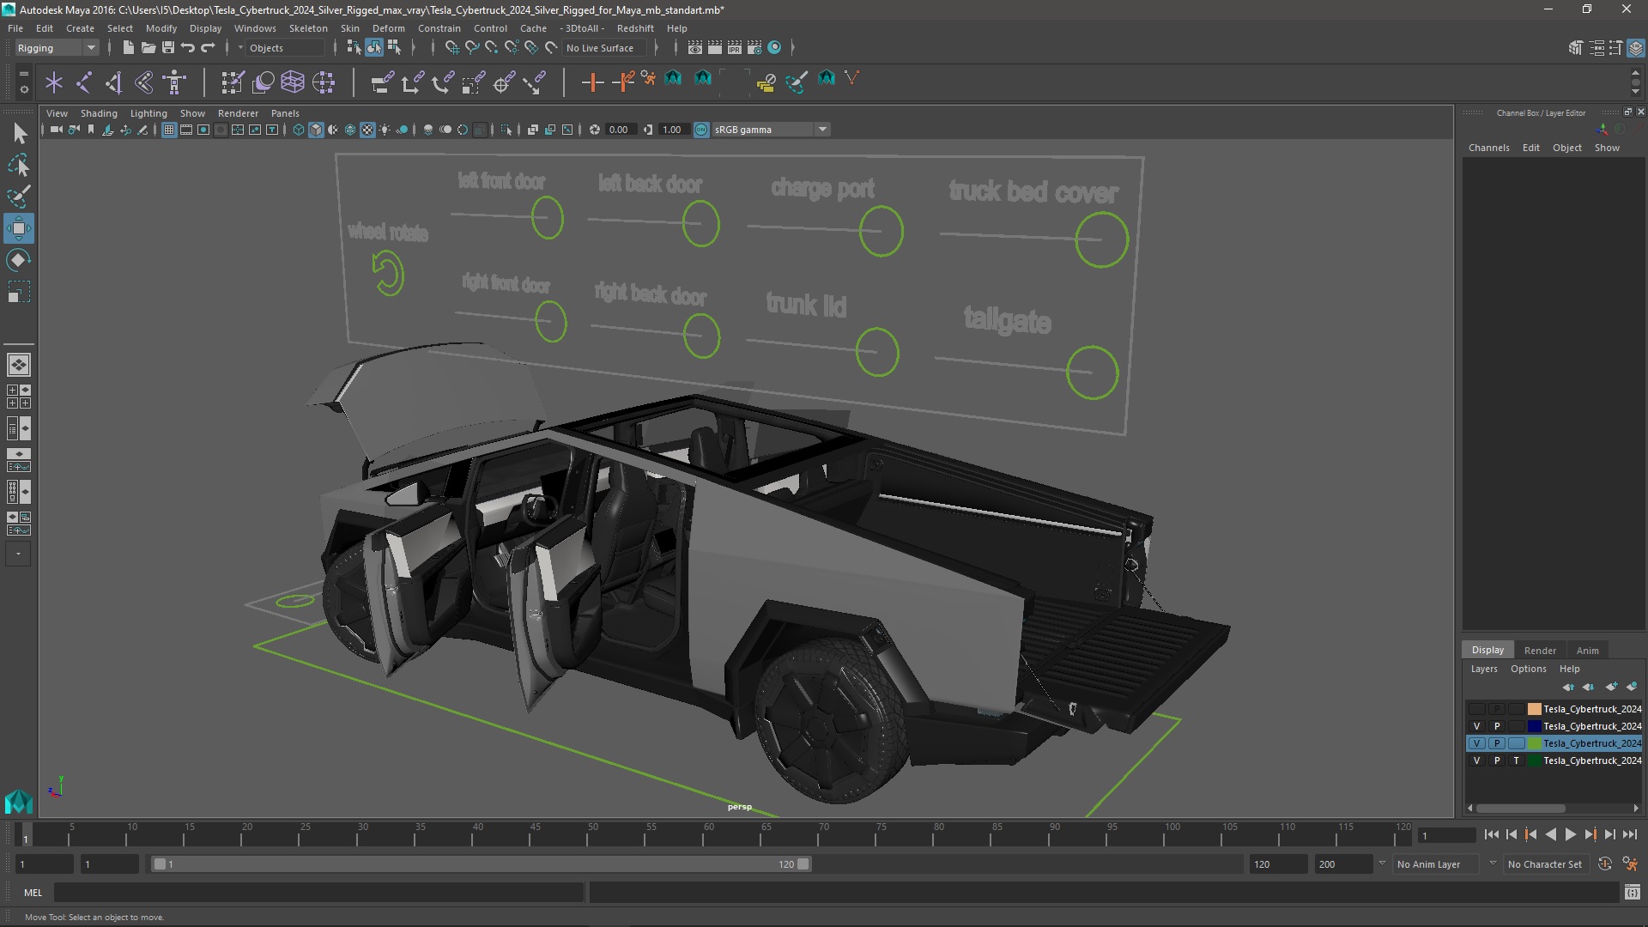Open the HumanIK skeleton shelf icon
Viewport: 1648px width, 927px height.
pos(174,82)
